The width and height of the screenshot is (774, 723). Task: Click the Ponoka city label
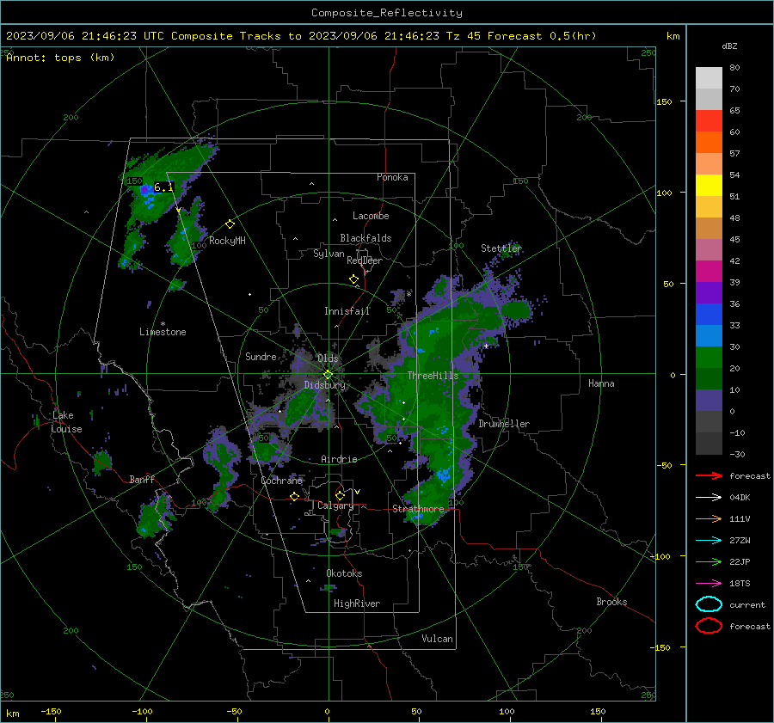click(392, 177)
